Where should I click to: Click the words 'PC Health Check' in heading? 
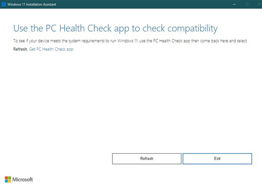tap(79, 28)
